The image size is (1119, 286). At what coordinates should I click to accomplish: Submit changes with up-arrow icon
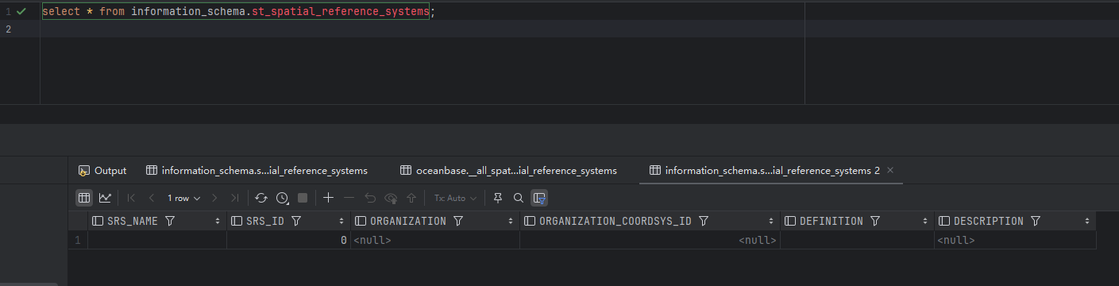click(411, 198)
